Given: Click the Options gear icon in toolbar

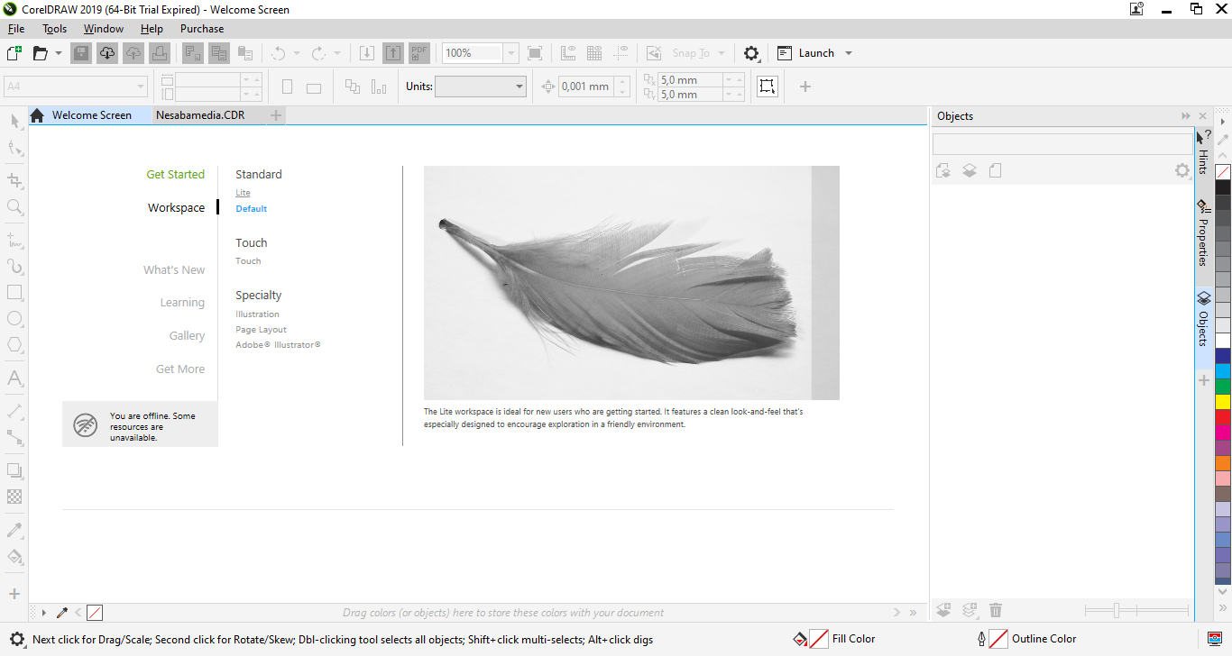Looking at the screenshot, I should click(x=751, y=53).
